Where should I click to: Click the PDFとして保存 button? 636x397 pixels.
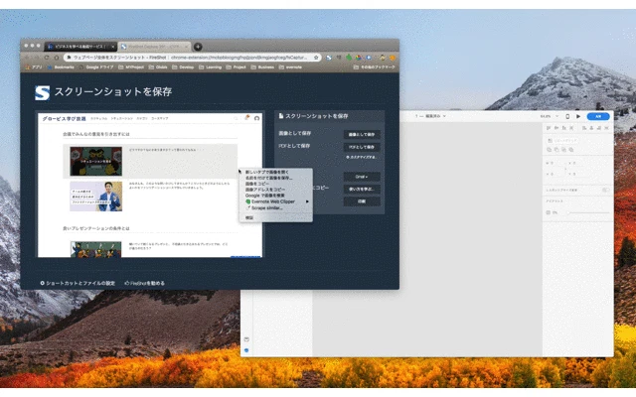point(362,147)
